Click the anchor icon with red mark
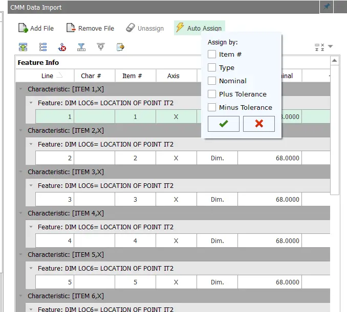This screenshot has height=312, width=347. [62, 47]
